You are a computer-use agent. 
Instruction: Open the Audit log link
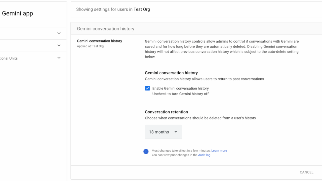204,155
